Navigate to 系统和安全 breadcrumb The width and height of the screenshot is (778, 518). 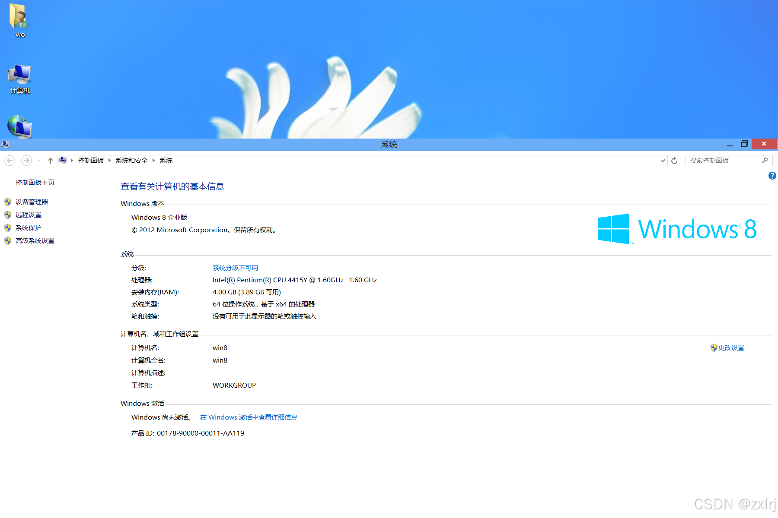[131, 161]
